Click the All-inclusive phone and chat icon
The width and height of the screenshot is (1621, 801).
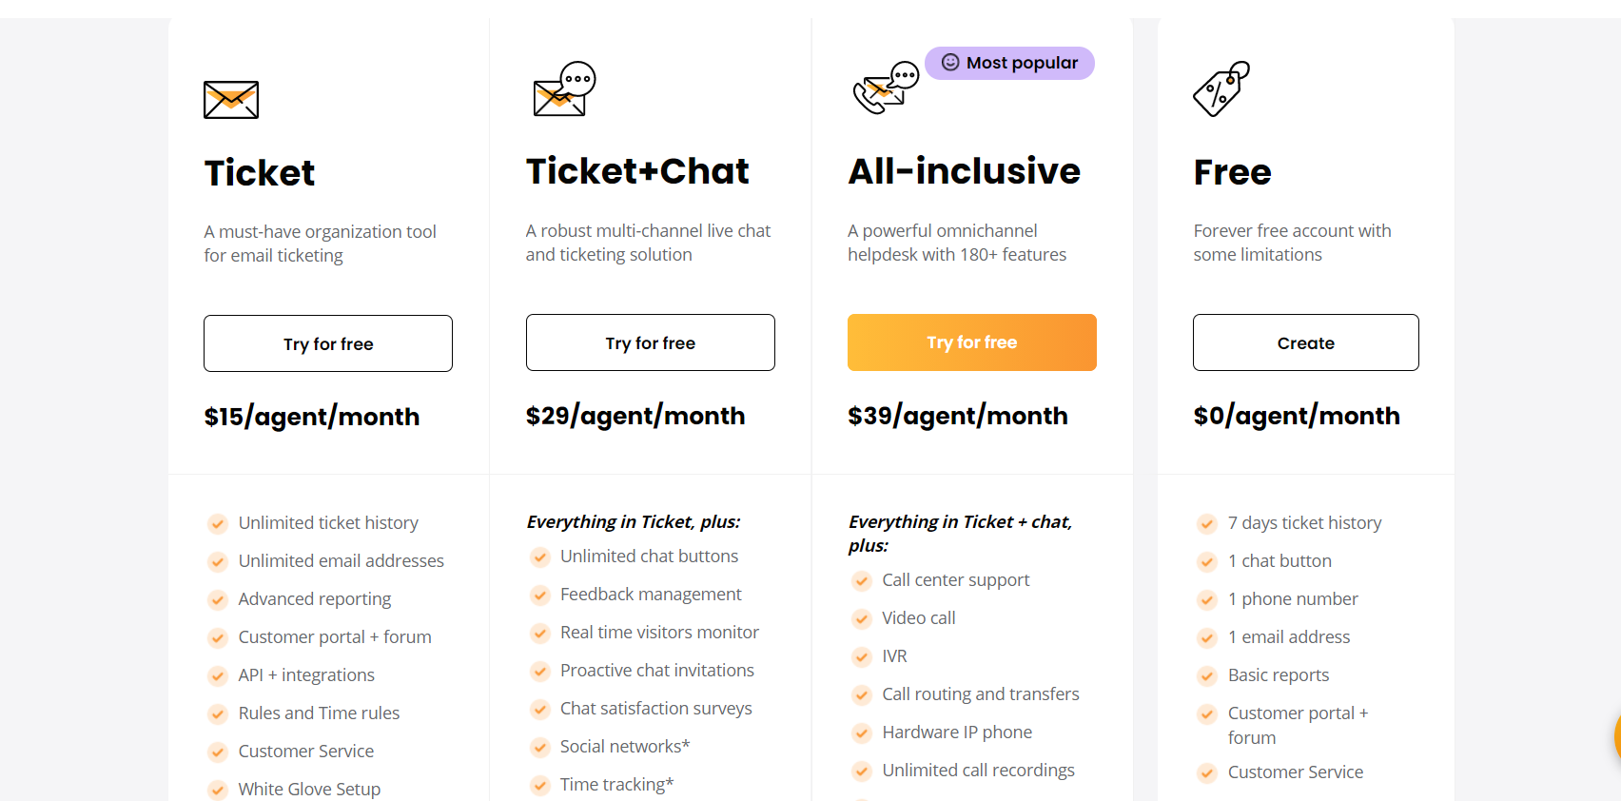(885, 86)
